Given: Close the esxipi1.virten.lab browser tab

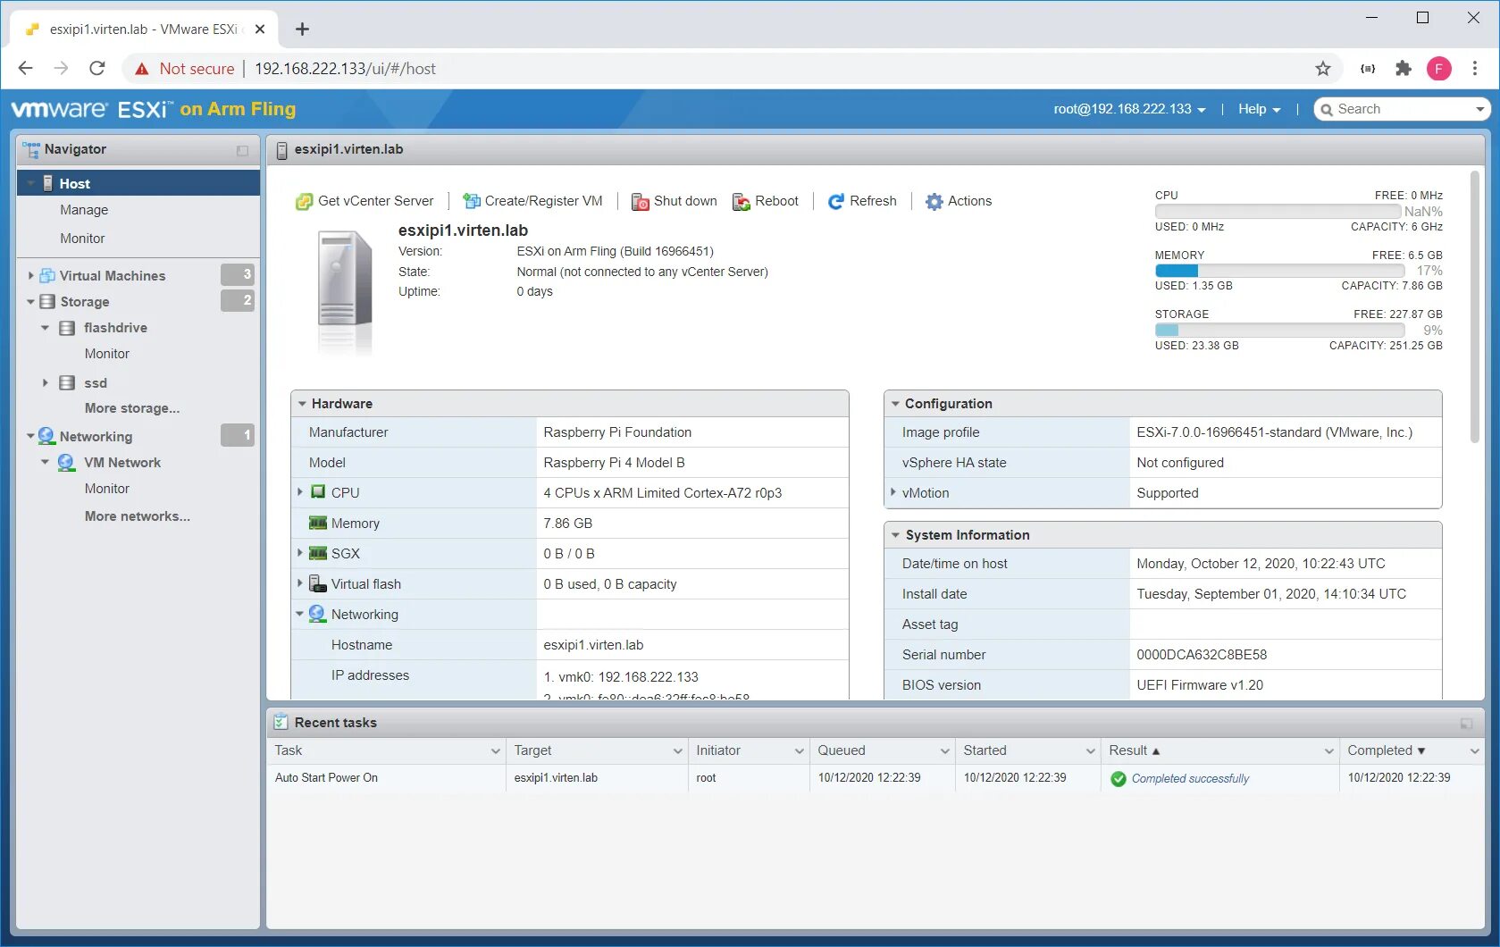Looking at the screenshot, I should (x=260, y=29).
